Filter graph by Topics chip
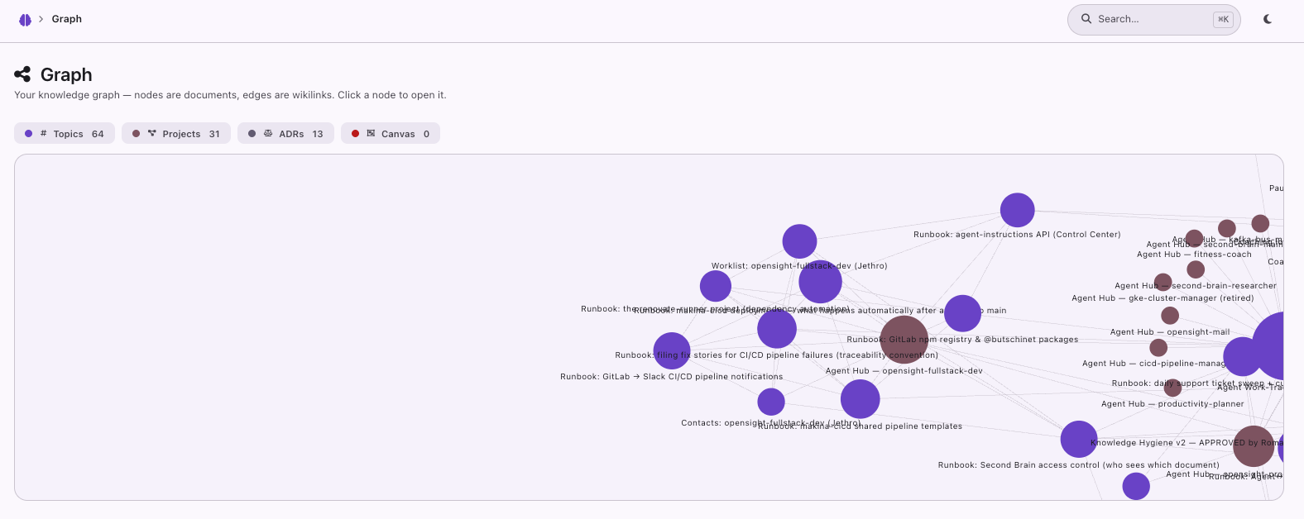The height and width of the screenshot is (519, 1304). pos(64,133)
